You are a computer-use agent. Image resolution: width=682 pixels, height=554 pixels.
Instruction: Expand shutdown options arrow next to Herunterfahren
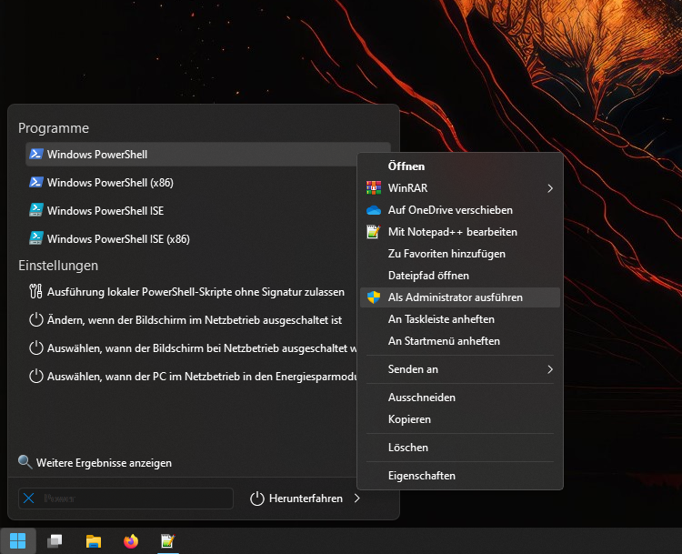[x=357, y=499]
